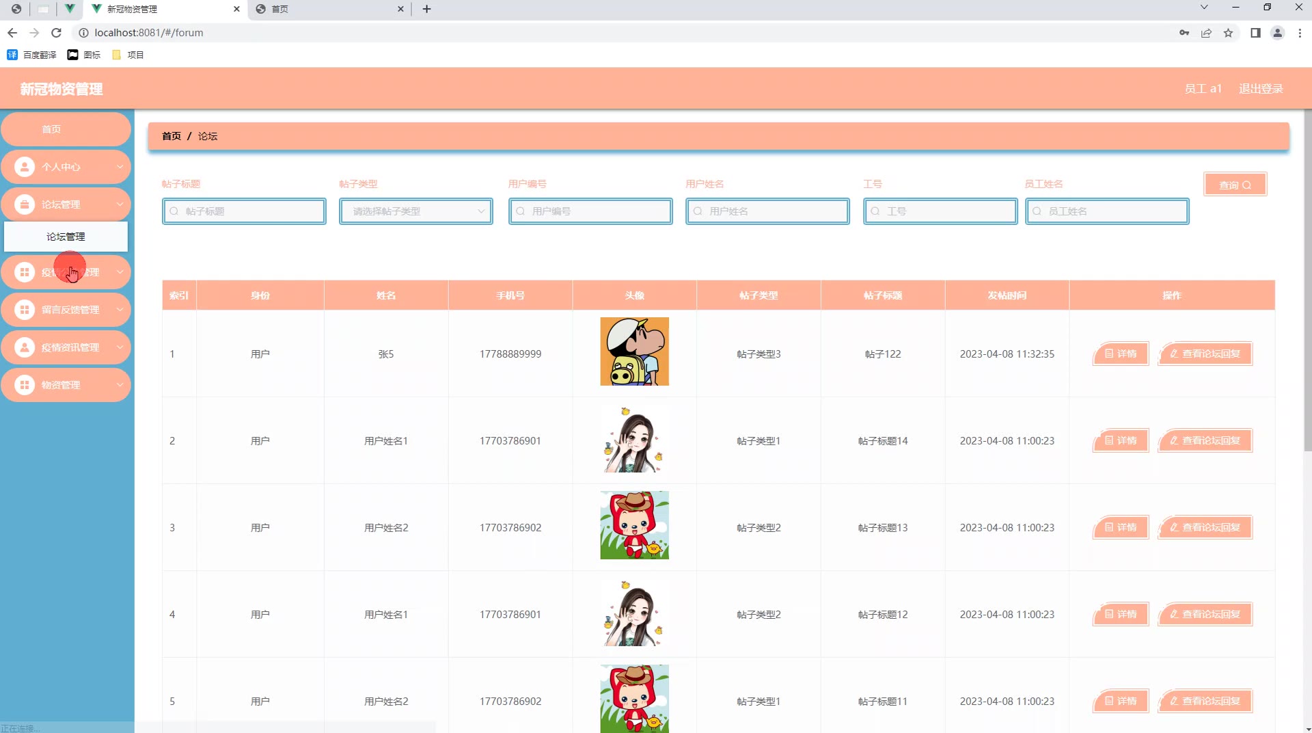The height and width of the screenshot is (733, 1312).
Task: View 查看论坛回复 for post 帖子标题13
Action: (x=1205, y=527)
